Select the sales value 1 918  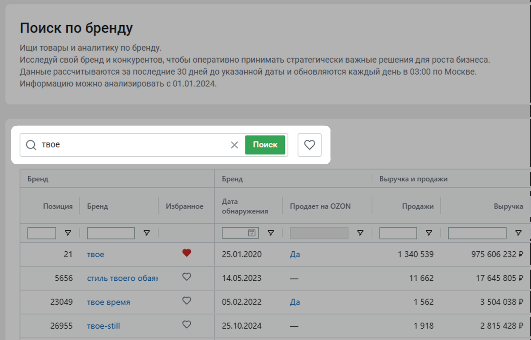point(424,326)
